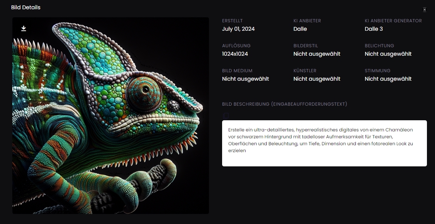The height and width of the screenshot is (224, 435).
Task: Click the Künstler value Nicht ausgewählt
Action: pos(317,79)
